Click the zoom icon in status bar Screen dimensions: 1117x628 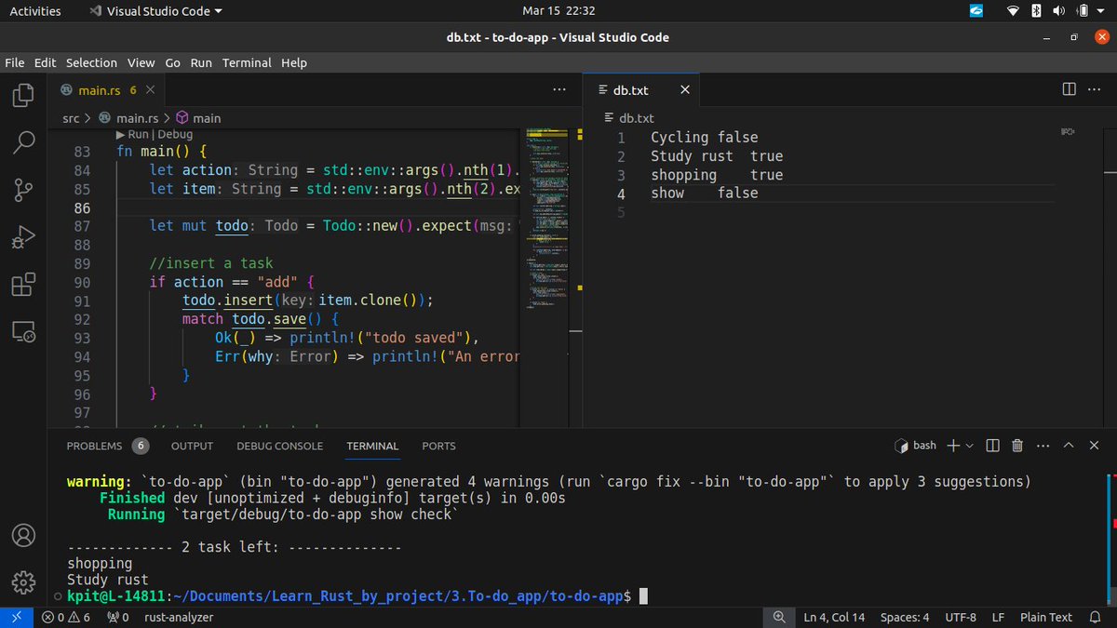(x=778, y=617)
